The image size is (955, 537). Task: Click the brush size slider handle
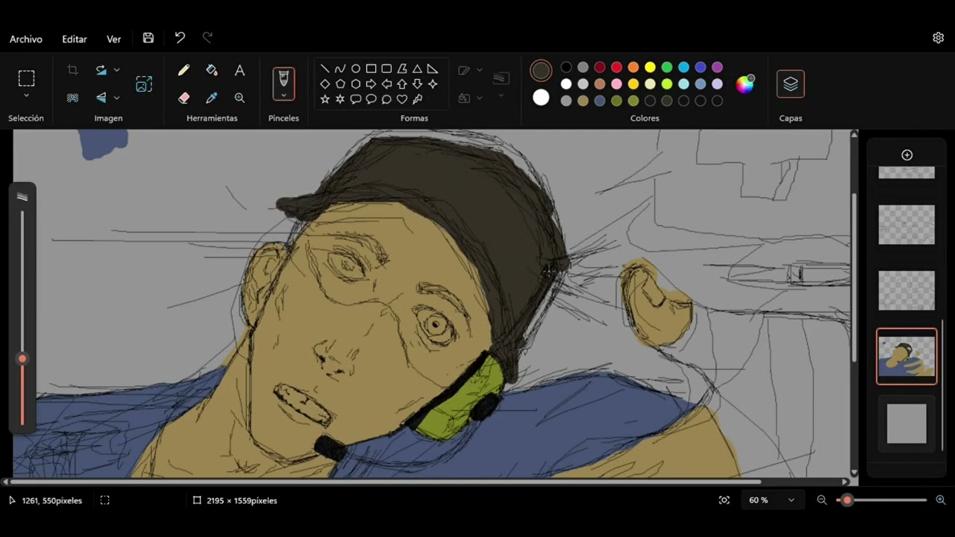tap(22, 359)
